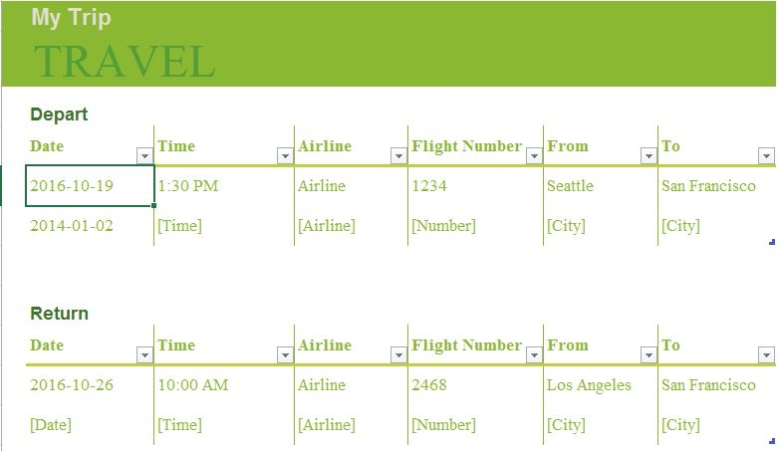Expand the Return Flight Number filter

534,355
